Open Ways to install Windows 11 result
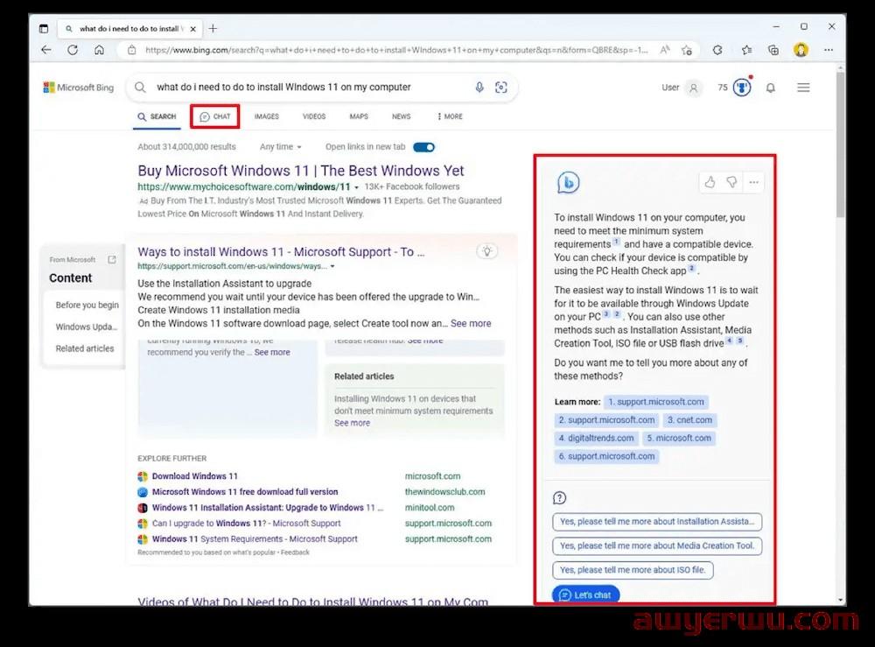 click(281, 252)
